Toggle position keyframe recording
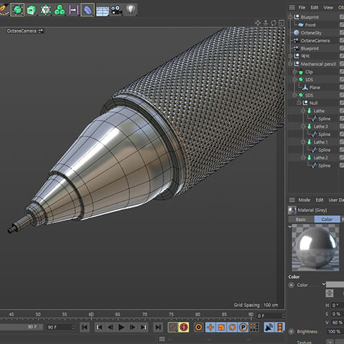The height and width of the screenshot is (344, 344). click(x=211, y=327)
